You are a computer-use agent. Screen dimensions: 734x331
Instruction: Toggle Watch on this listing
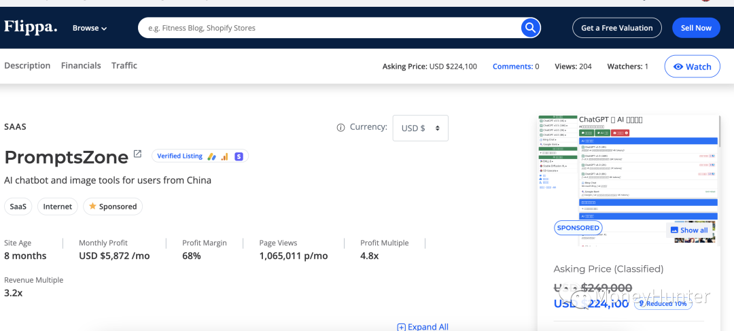click(x=692, y=67)
